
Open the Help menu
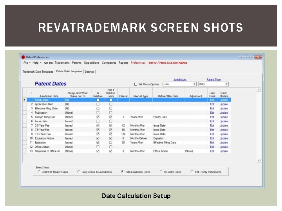[37, 63]
